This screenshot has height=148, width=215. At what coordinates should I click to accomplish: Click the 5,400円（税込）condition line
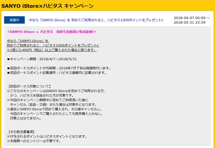click(x=52, y=50)
